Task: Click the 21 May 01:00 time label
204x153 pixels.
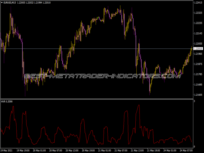Action: click(105, 150)
